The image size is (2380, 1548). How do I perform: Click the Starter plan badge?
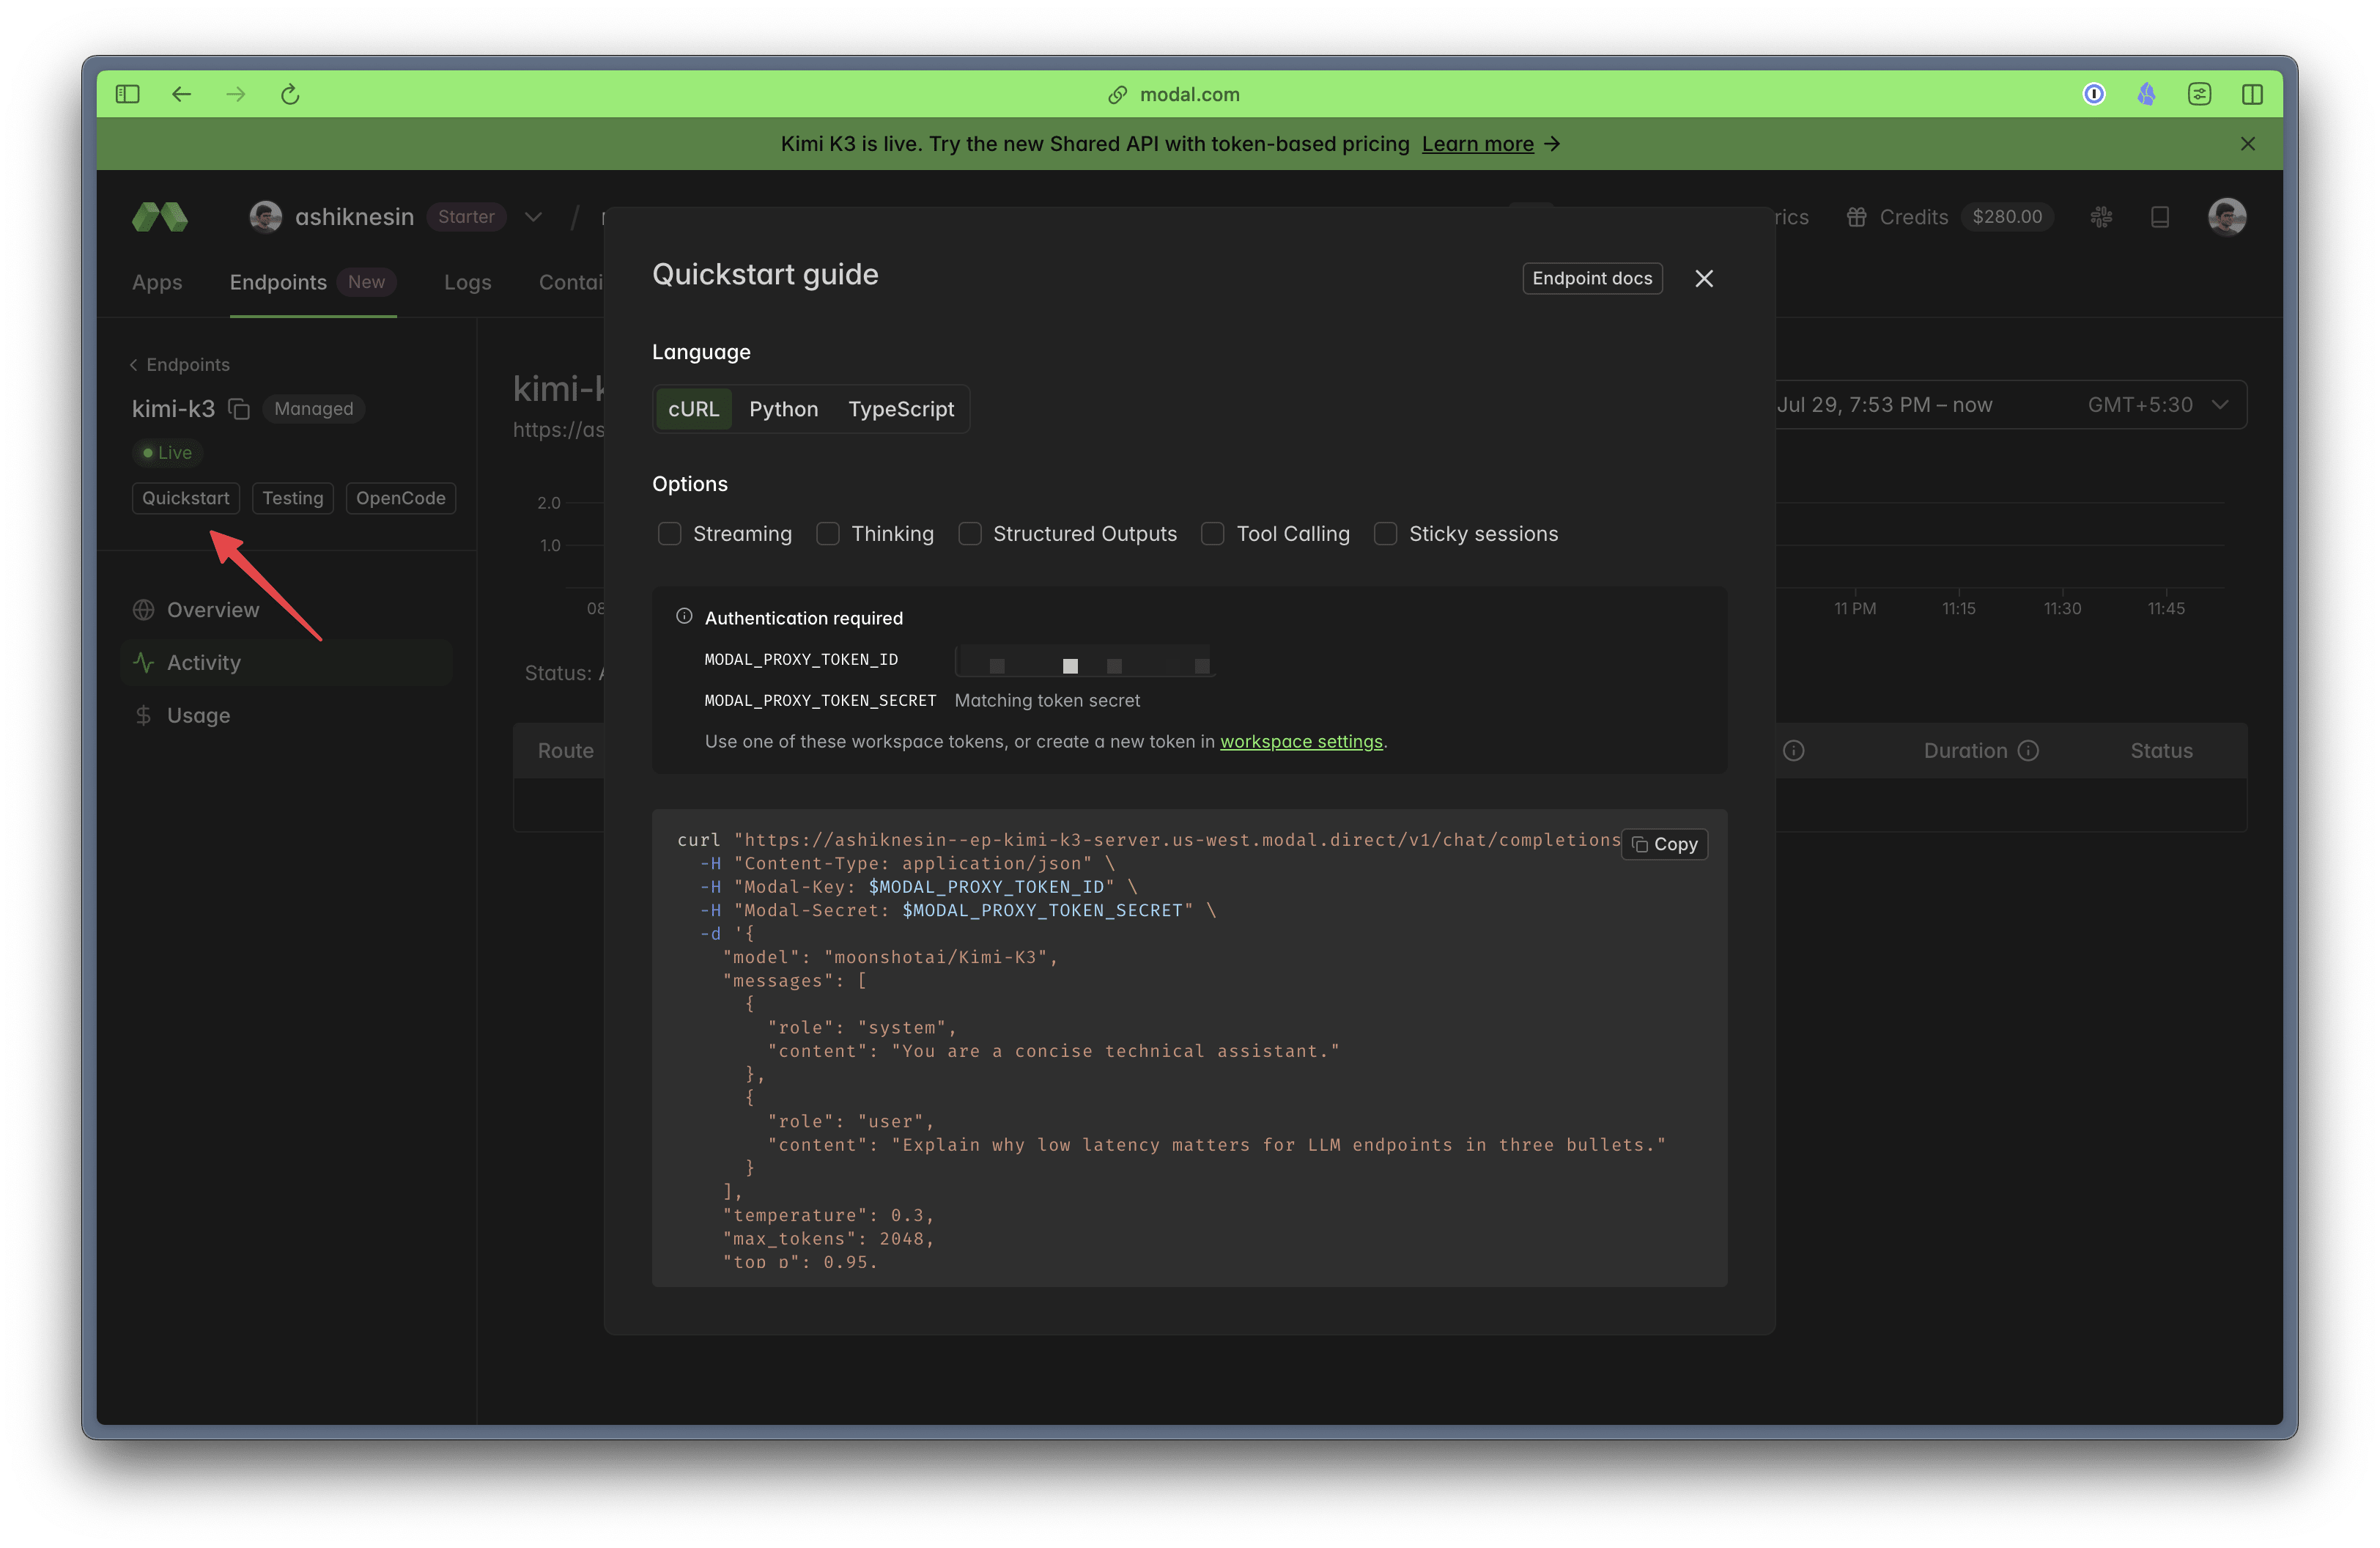(466, 217)
